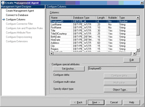Open Help for this dialog
The height and width of the screenshot is (112, 145).
[x=132, y=102]
